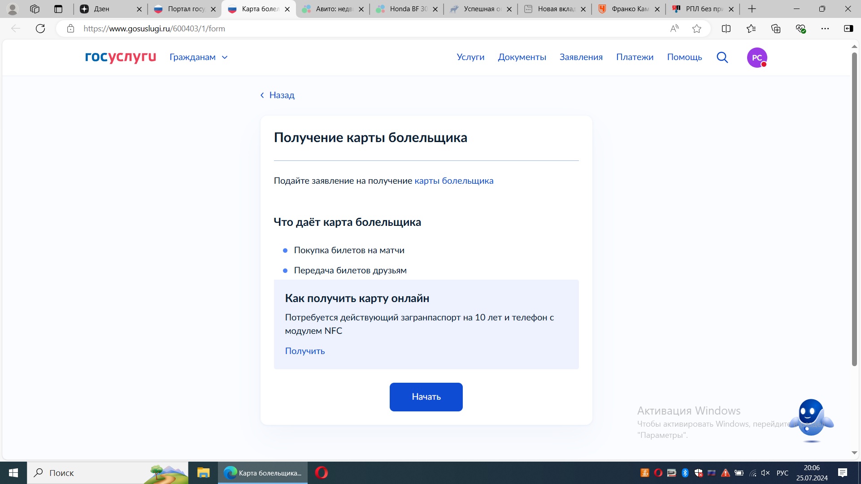
Task: Add this page to favorites star
Action: click(696, 29)
